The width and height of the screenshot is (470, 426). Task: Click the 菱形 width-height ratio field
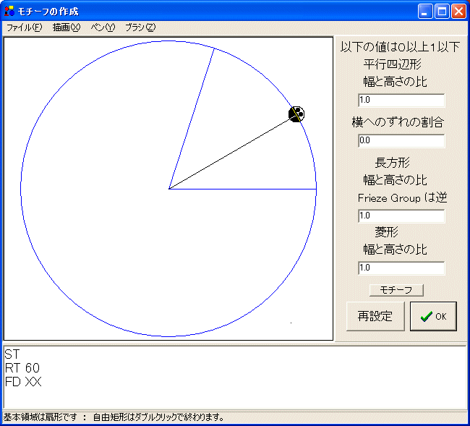(x=401, y=268)
